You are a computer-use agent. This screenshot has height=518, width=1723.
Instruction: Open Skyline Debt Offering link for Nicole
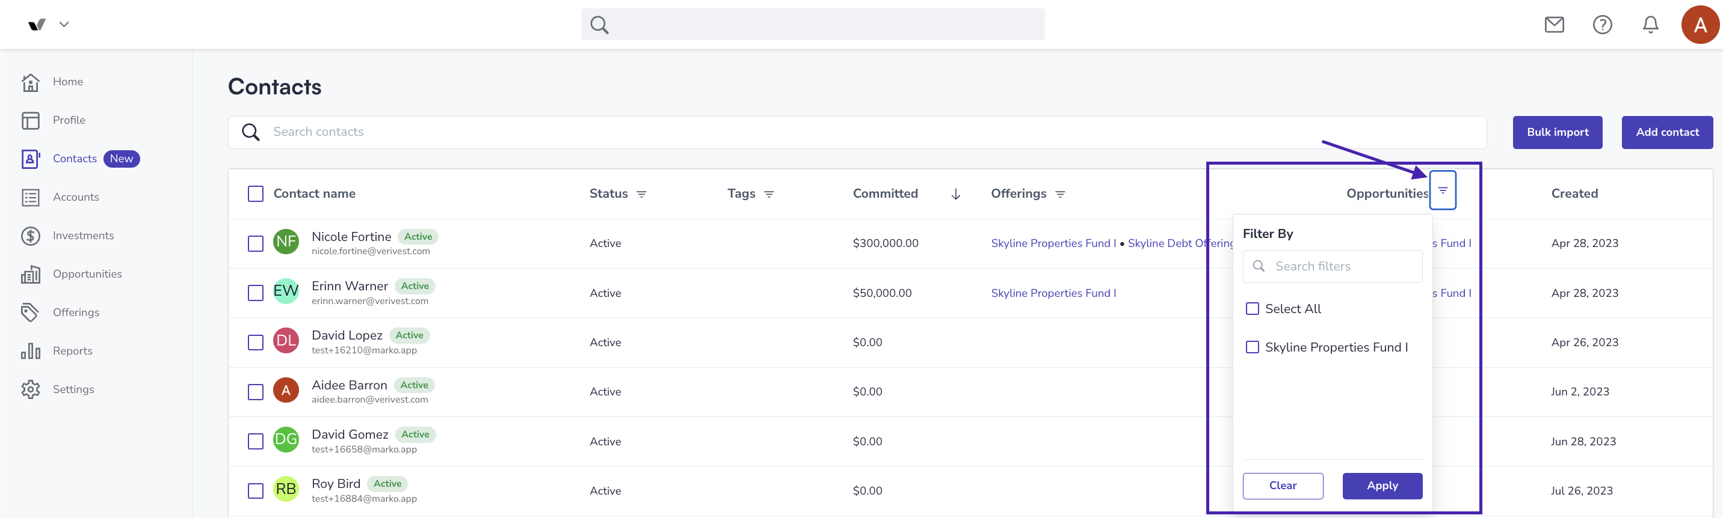coord(1180,243)
